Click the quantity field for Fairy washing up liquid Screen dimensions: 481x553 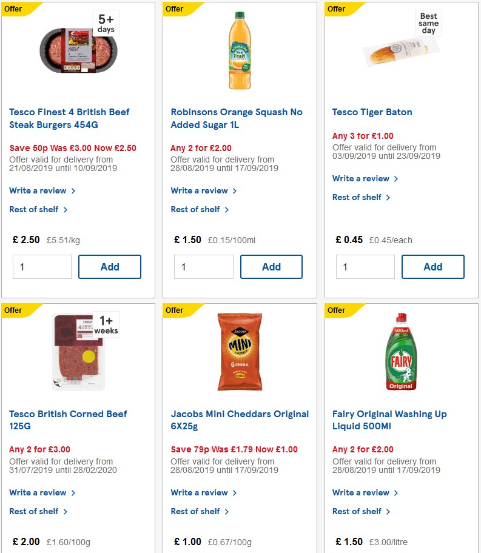point(365,551)
